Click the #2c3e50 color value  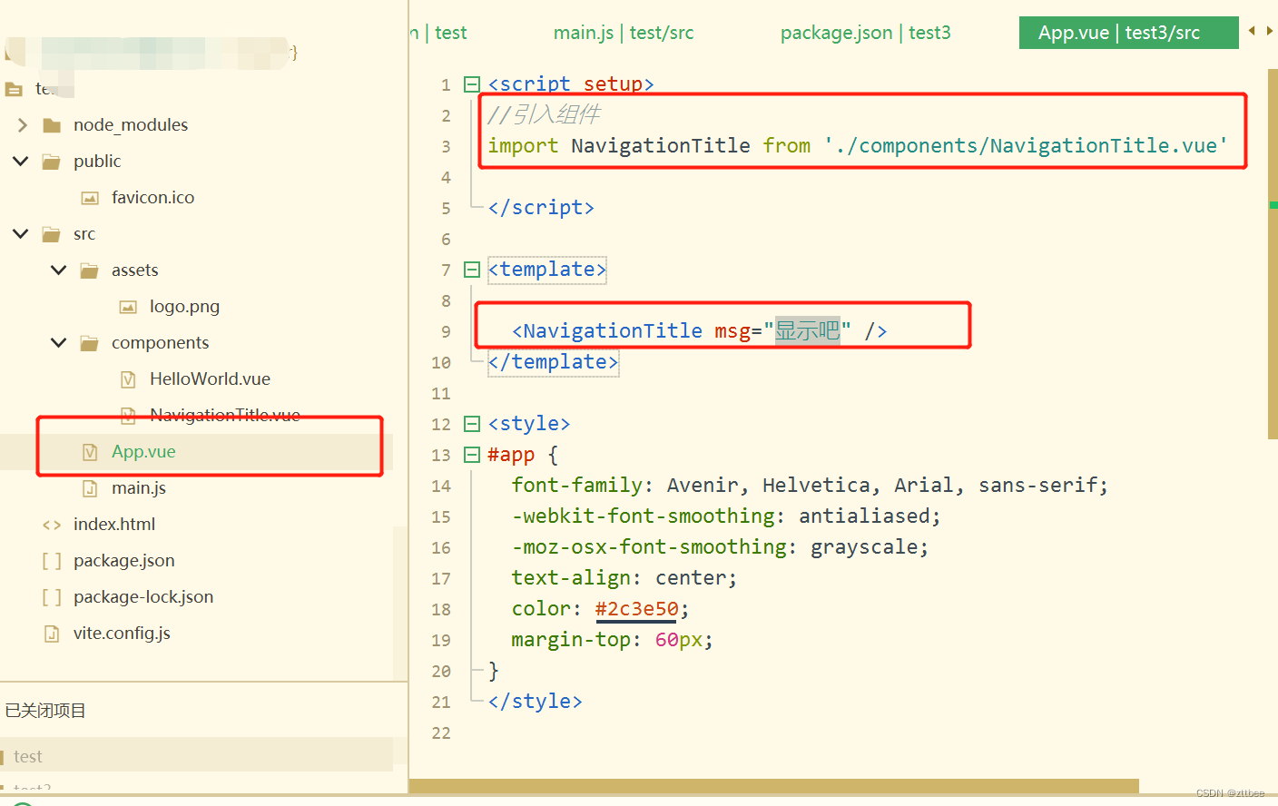pos(636,609)
